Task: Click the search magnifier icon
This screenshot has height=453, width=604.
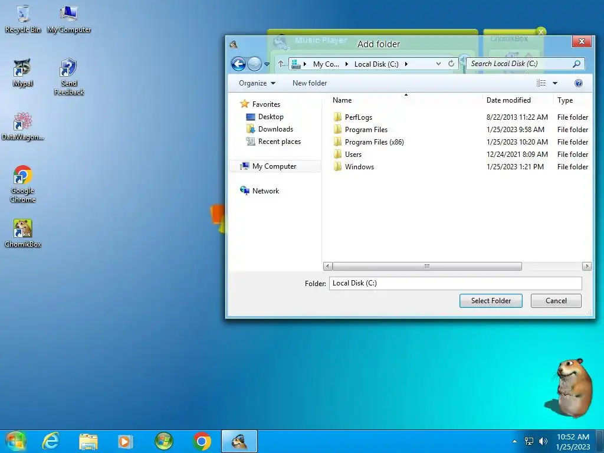Action: pos(577,64)
